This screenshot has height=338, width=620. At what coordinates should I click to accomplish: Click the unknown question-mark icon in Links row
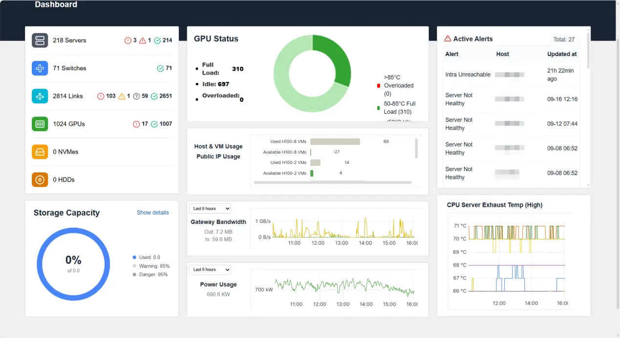[136, 96]
